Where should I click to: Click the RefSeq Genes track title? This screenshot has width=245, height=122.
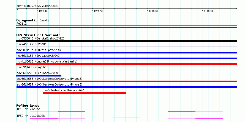point(28,106)
